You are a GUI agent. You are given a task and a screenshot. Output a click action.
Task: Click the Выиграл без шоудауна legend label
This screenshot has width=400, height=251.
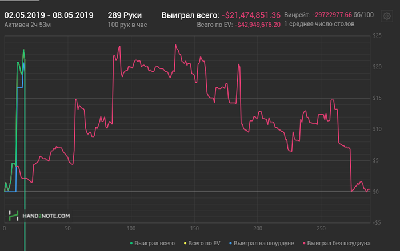point(339,244)
